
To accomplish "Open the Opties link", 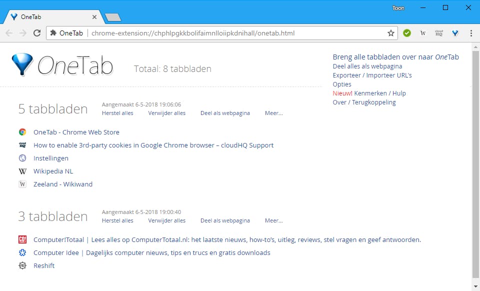I will 342,84.
